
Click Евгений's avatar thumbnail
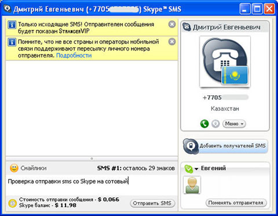coord(192,185)
